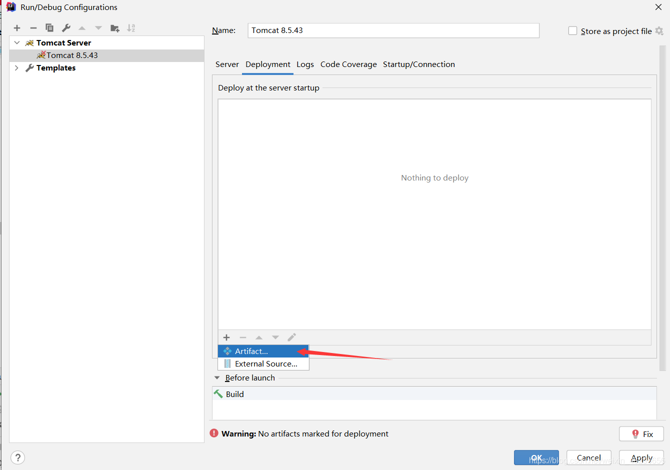Image resolution: width=670 pixels, height=470 pixels.
Task: Click the add deployment plus icon
Action: click(226, 337)
